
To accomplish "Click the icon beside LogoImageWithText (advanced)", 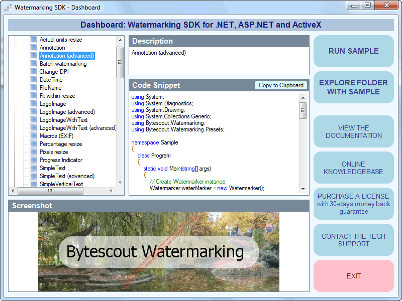I will (33, 128).
